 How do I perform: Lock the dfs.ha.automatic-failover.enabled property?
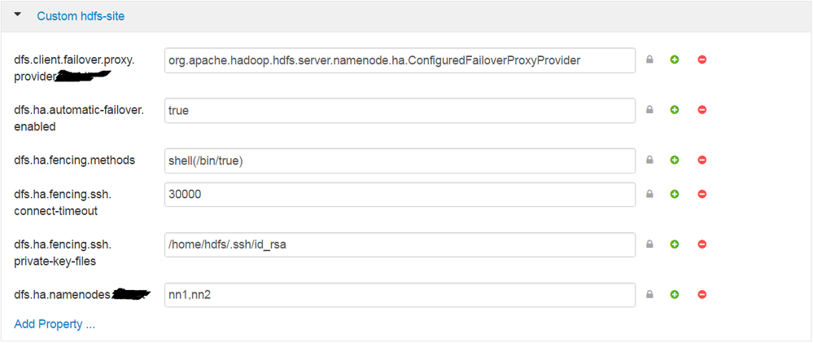click(x=649, y=109)
